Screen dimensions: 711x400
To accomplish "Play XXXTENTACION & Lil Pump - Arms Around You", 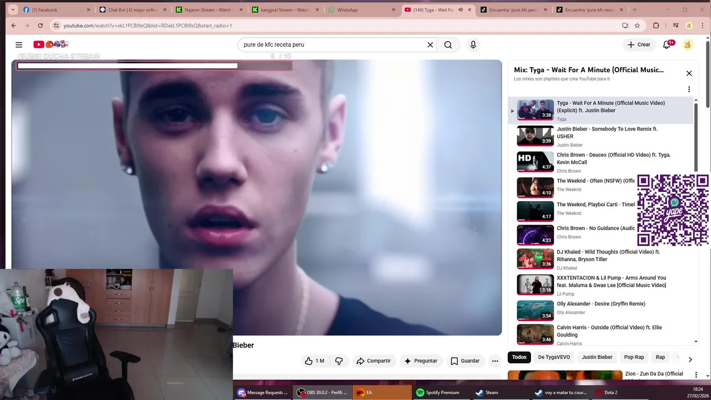I will click(x=600, y=285).
